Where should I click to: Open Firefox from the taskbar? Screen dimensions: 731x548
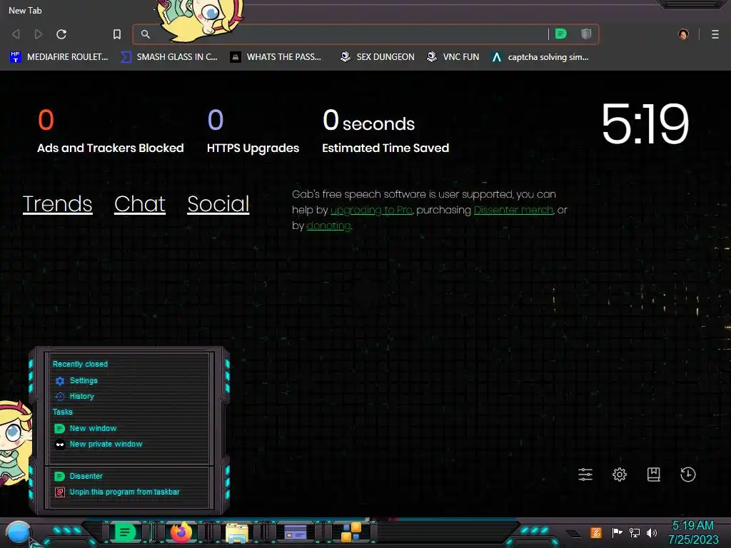[181, 532]
